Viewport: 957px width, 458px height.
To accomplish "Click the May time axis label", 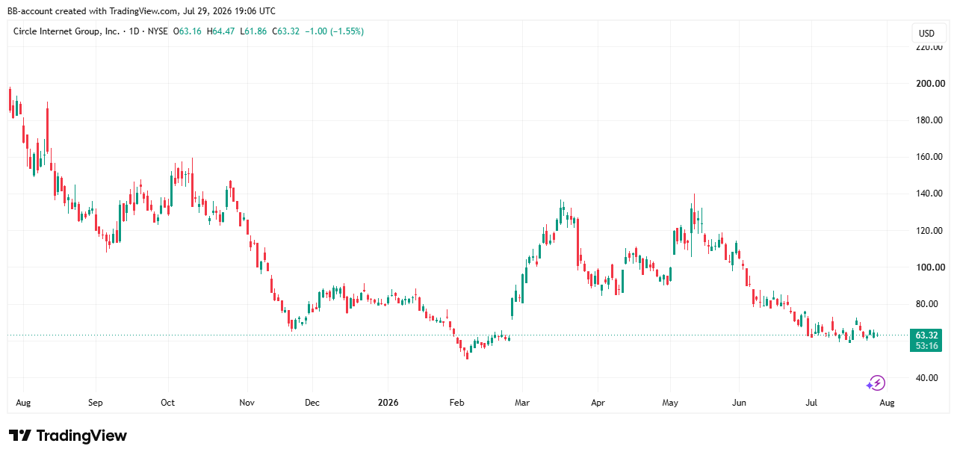I will coord(670,403).
